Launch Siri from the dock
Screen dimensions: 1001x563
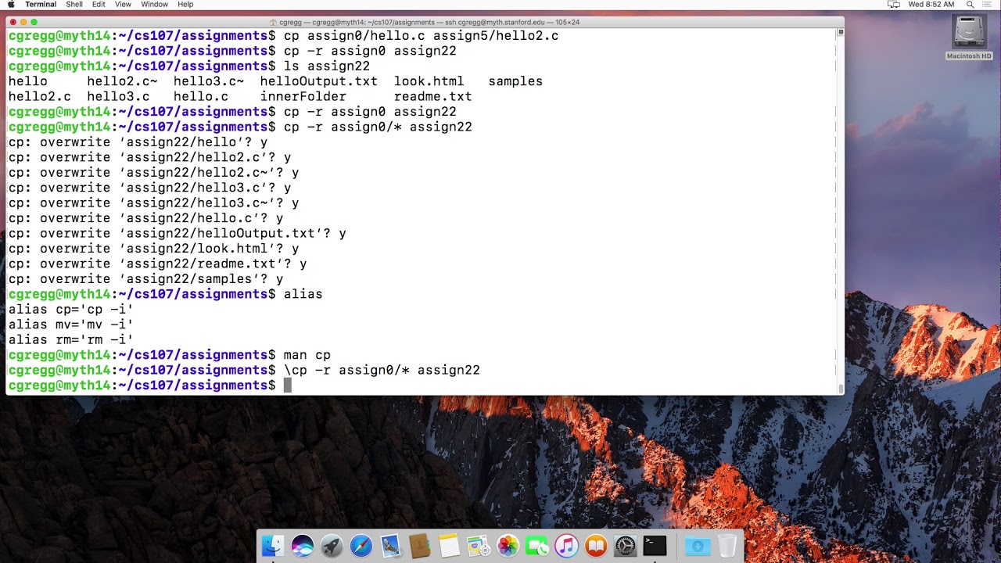(302, 546)
